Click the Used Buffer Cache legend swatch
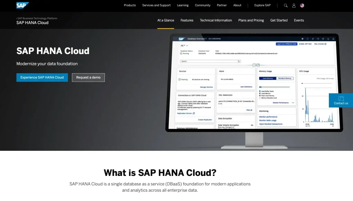Viewport: 353px width, 201px height. tap(260, 91)
